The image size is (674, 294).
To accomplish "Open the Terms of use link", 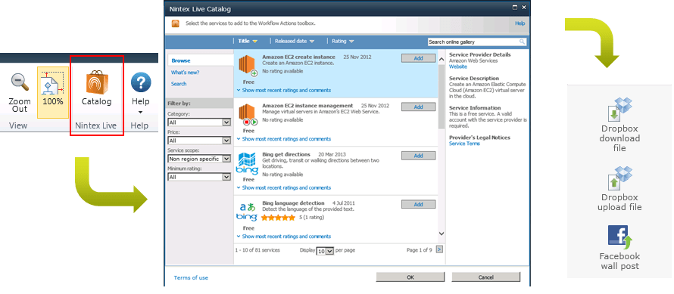I will [x=191, y=277].
